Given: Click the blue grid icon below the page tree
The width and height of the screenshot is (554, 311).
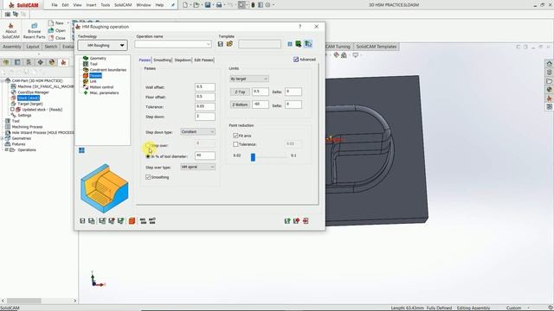Looking at the screenshot, I should (81, 150).
